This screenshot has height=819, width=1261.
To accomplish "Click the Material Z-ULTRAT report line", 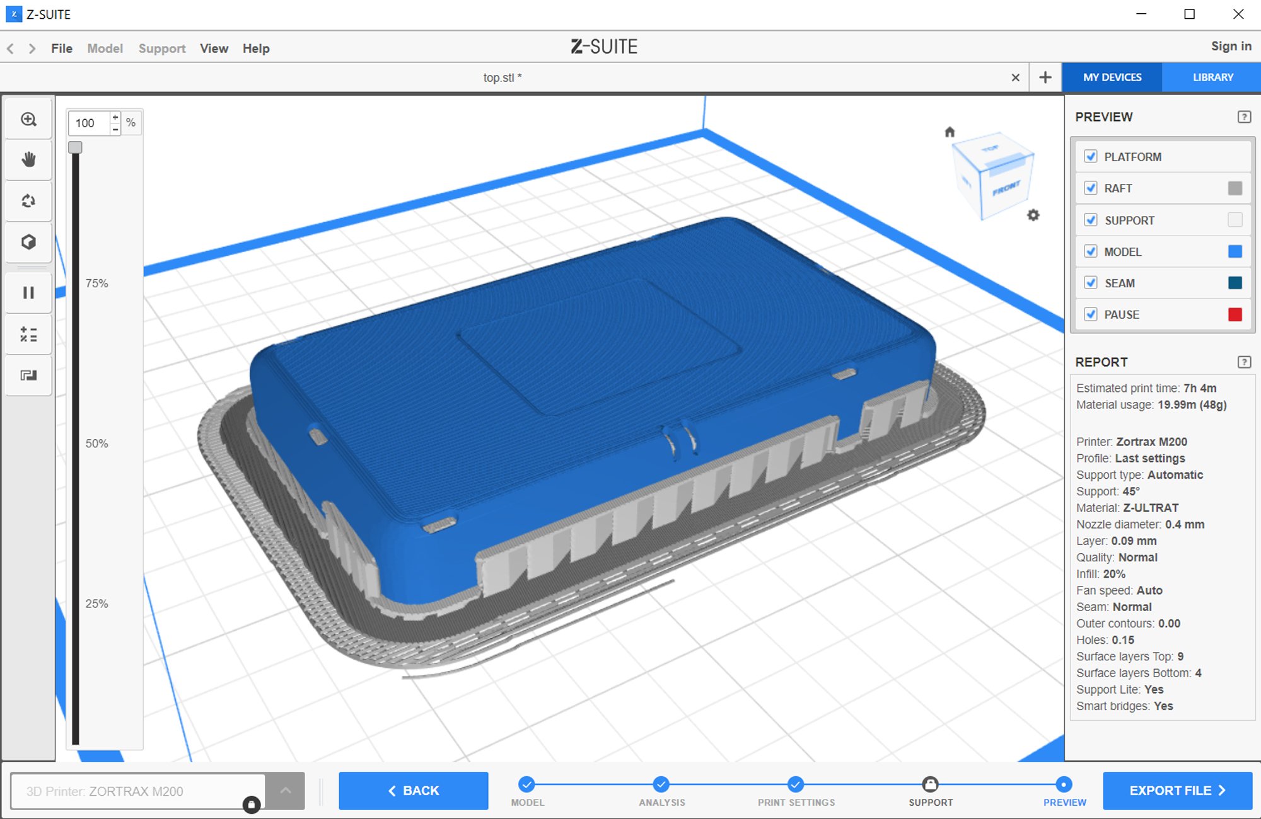I will tap(1127, 508).
